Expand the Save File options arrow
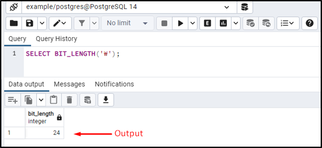Image resolution: width=322 pixels, height=148 pixels. tap(42, 23)
